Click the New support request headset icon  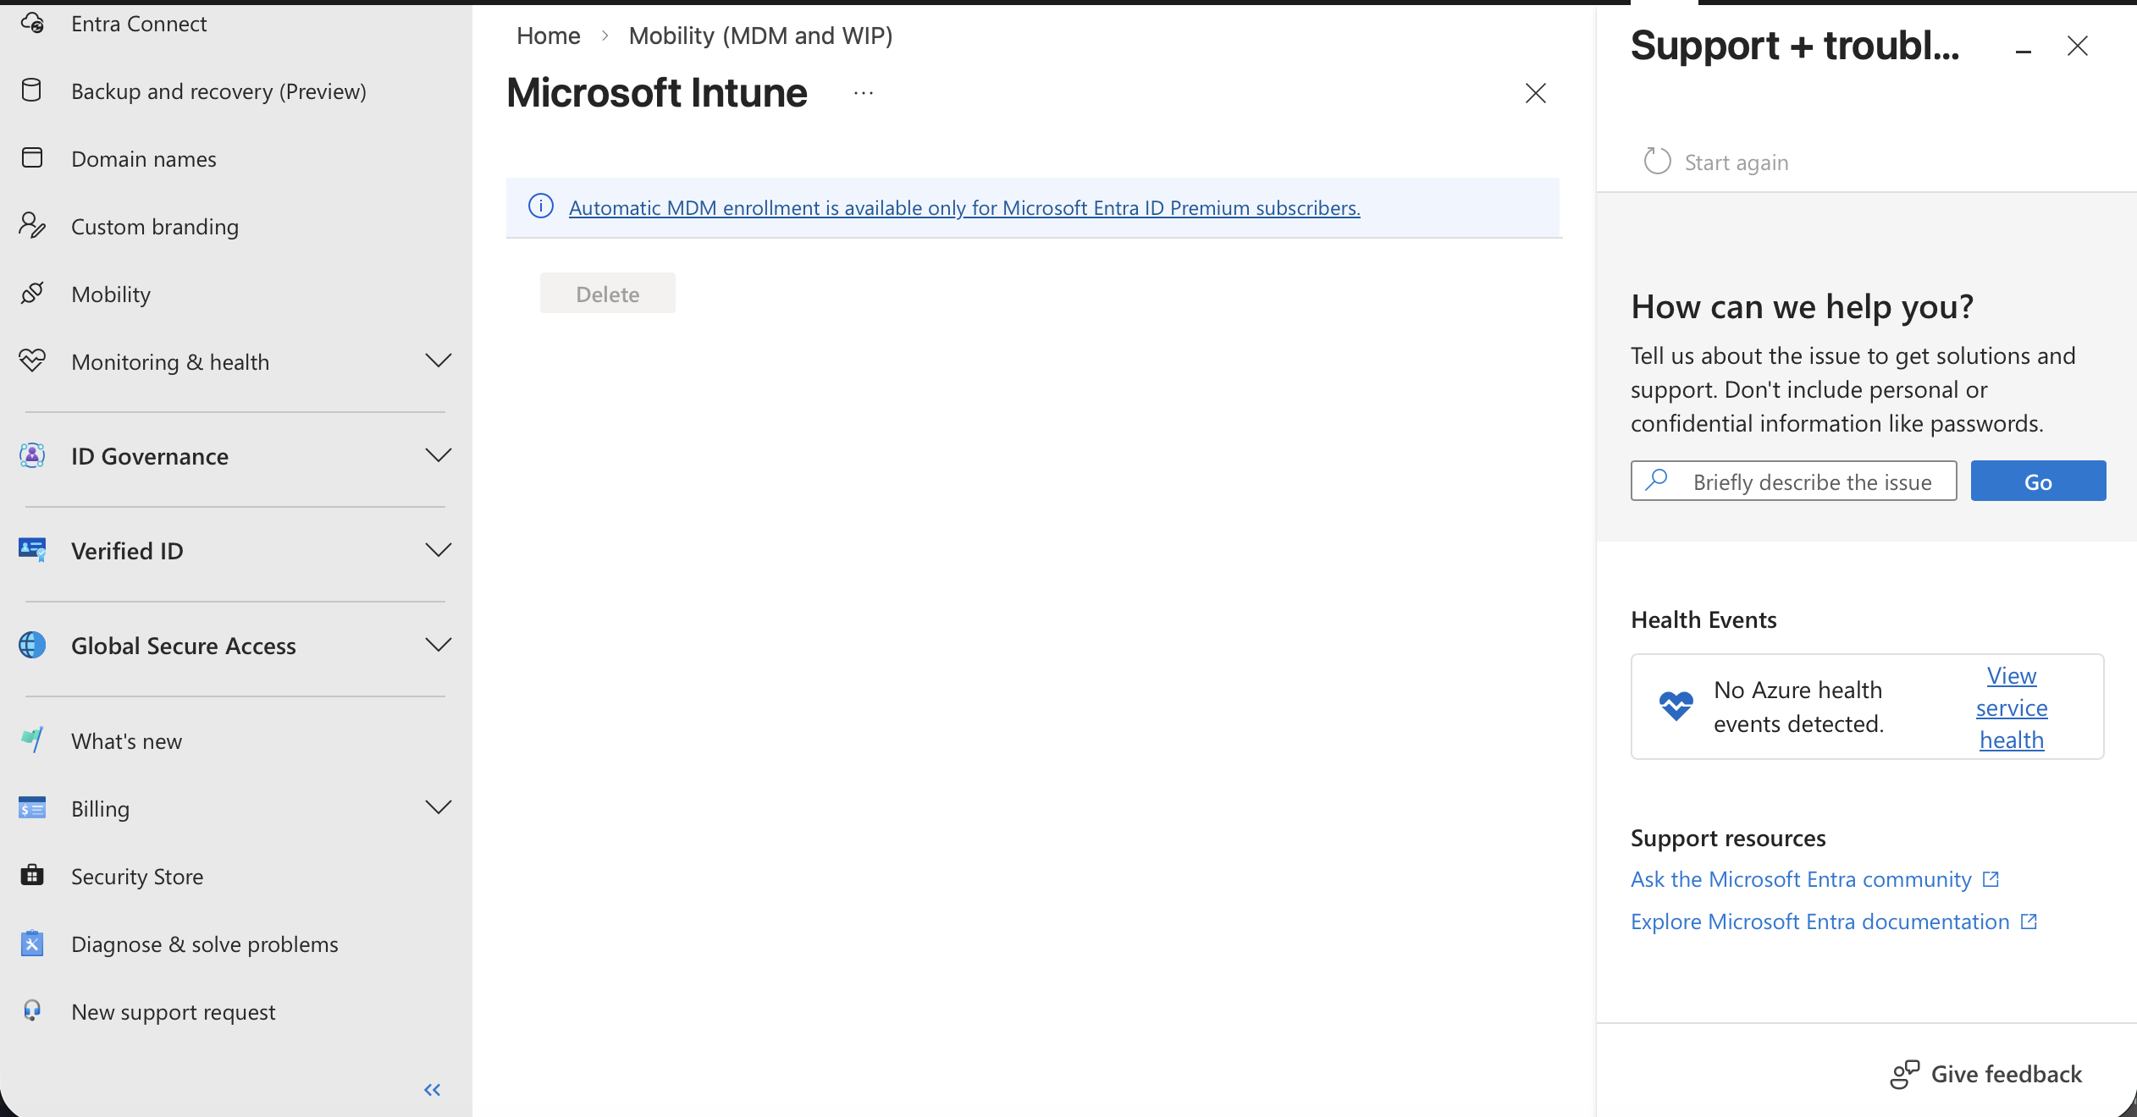pyautogui.click(x=32, y=1010)
